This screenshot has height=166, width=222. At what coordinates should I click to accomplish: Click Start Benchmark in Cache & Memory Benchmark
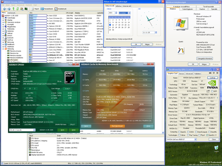117,126
